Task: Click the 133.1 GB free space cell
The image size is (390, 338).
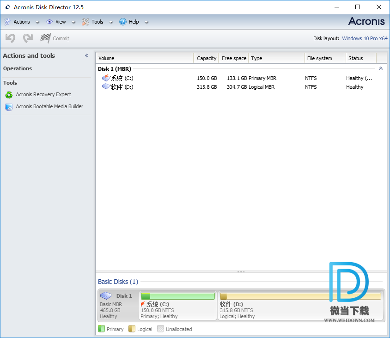Action: tap(237, 78)
